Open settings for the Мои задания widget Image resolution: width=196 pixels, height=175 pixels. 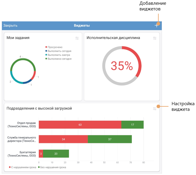pos(77,38)
